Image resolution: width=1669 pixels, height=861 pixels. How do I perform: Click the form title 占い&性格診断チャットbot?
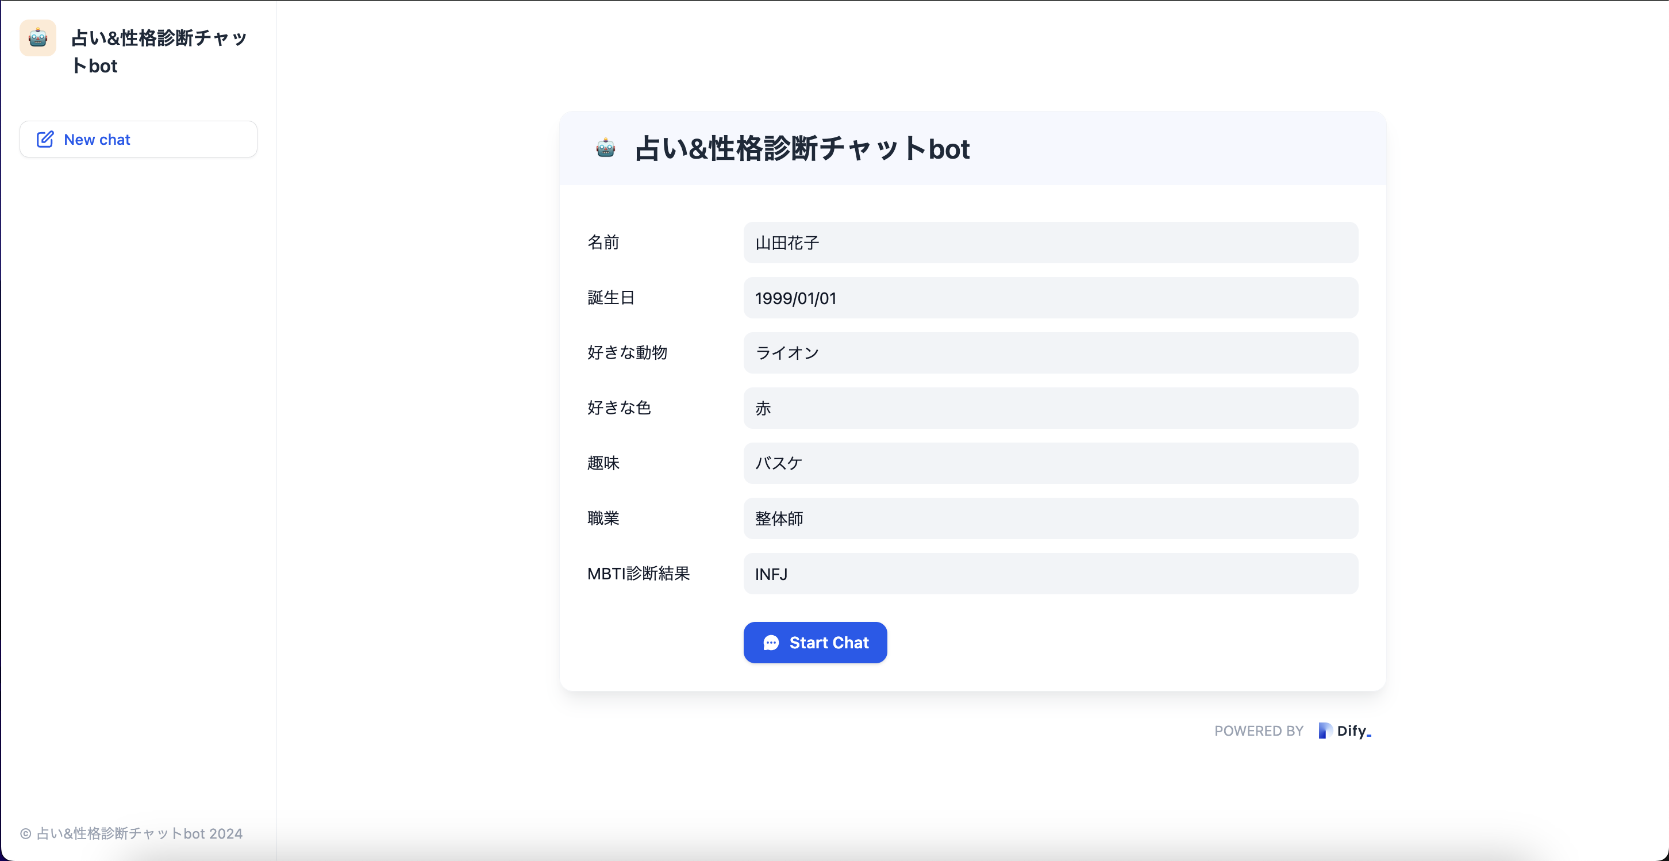802,149
